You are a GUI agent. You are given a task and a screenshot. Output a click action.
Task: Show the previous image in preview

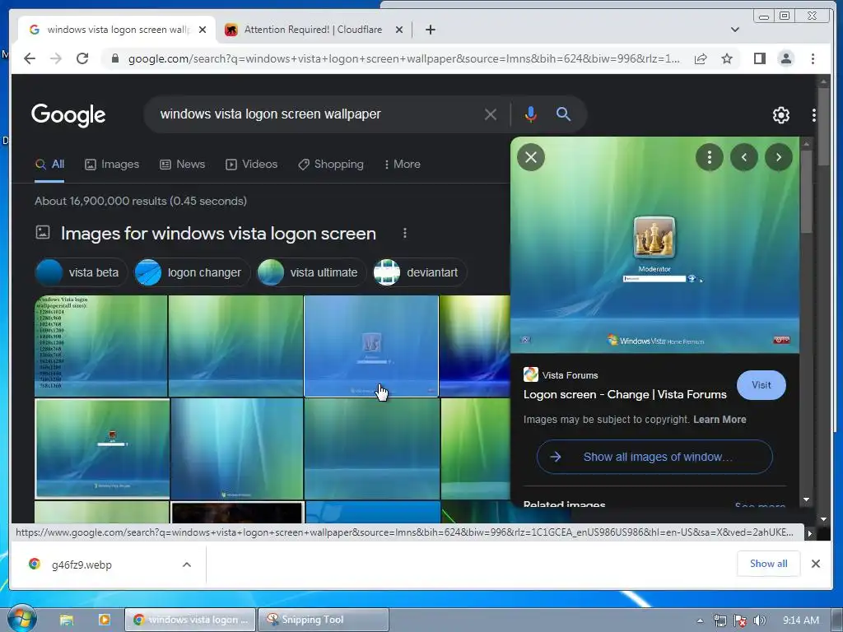744,157
